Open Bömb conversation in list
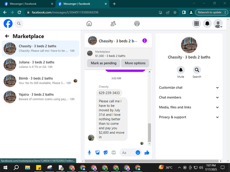Viewport: 230px width, 172px height. point(40,81)
